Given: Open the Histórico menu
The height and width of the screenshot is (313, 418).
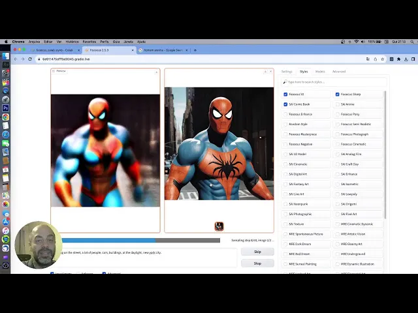Looking at the screenshot, I should pyautogui.click(x=72, y=42).
